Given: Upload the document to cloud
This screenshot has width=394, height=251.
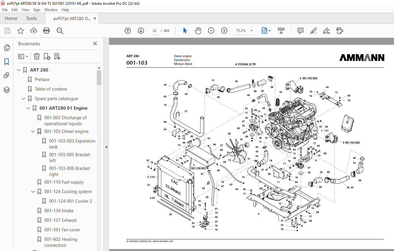Looking at the screenshot, I should pyautogui.click(x=34, y=31).
